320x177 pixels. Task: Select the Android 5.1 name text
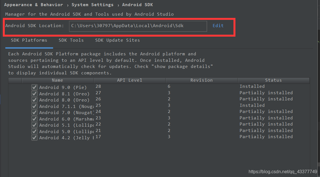point(66,125)
